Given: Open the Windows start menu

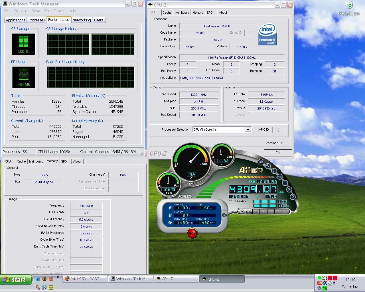Looking at the screenshot, I should [x=16, y=279].
